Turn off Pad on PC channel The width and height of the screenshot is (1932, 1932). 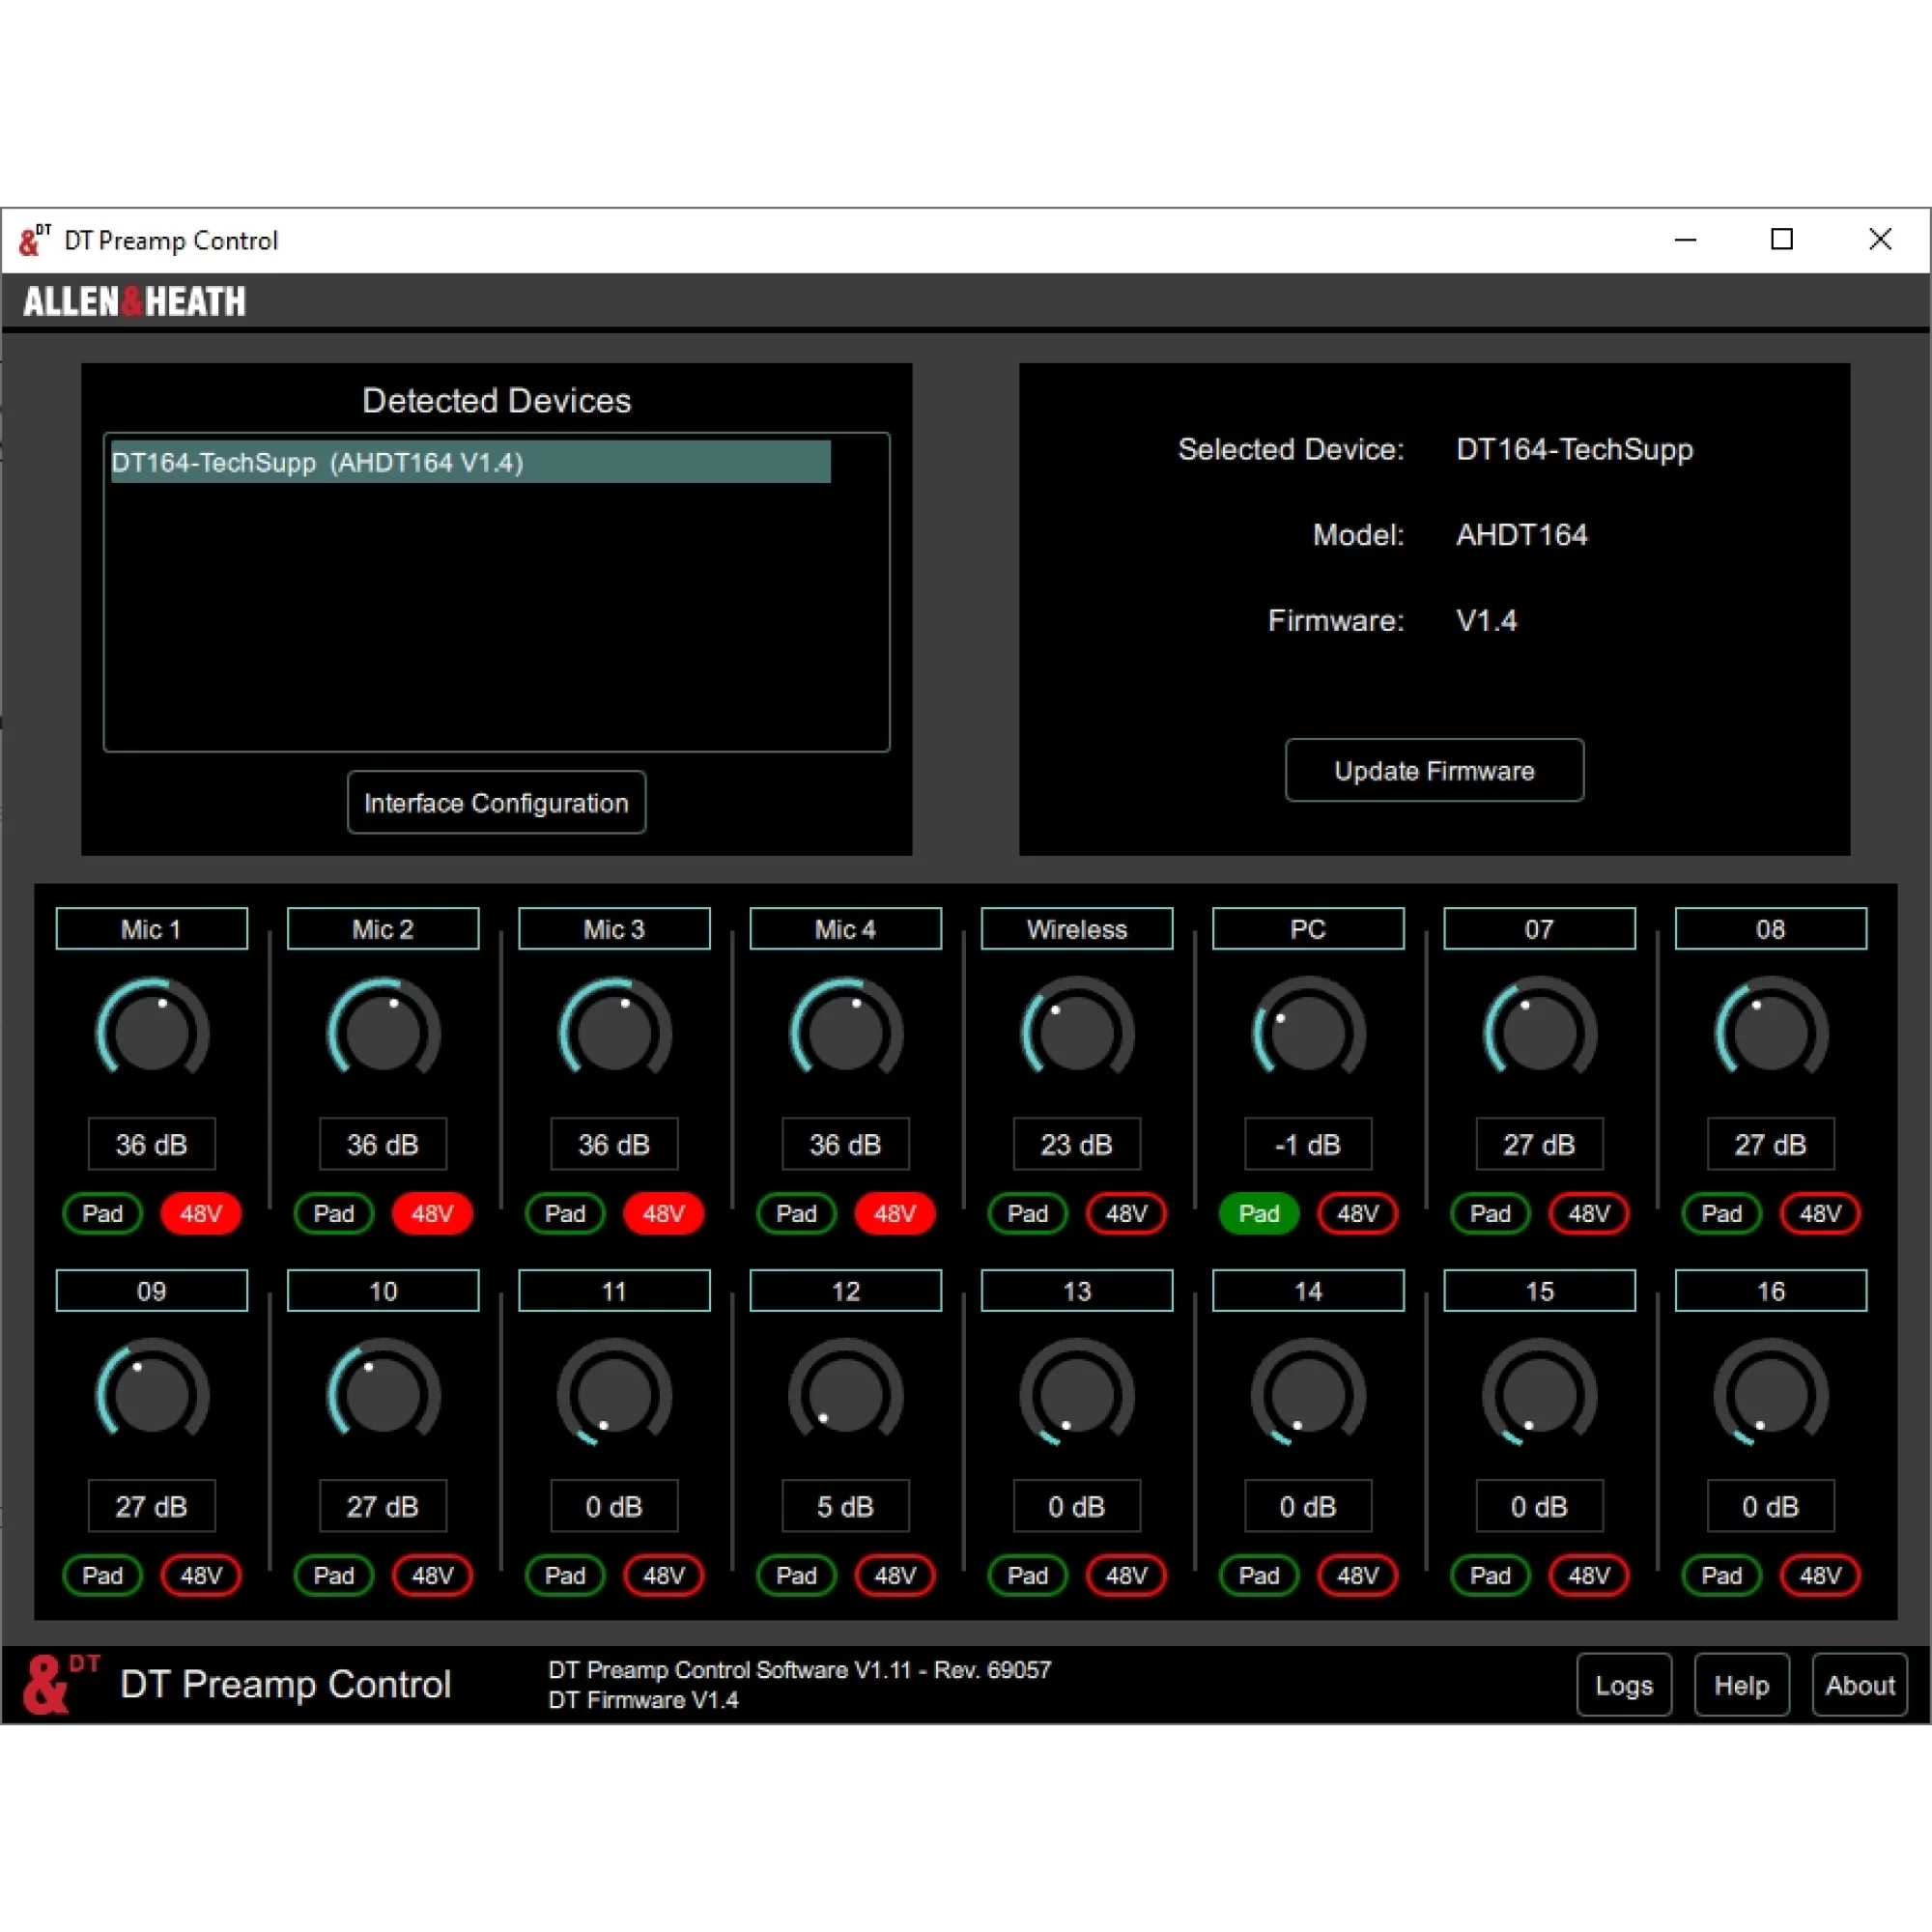1259,1213
